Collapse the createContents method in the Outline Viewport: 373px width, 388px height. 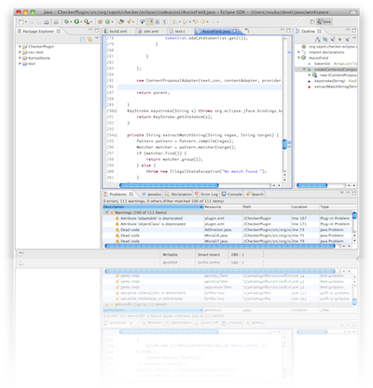(x=304, y=70)
